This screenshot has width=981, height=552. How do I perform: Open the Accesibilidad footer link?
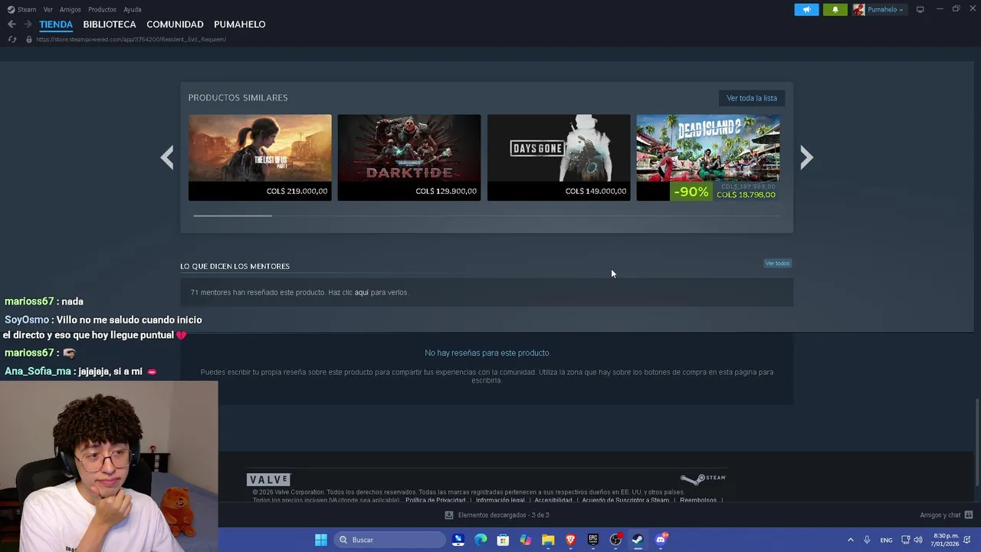[553, 500]
